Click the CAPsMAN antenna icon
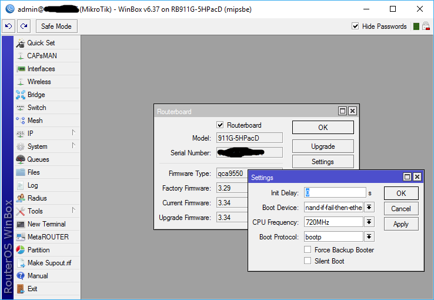The height and width of the screenshot is (300, 434). 21,56
